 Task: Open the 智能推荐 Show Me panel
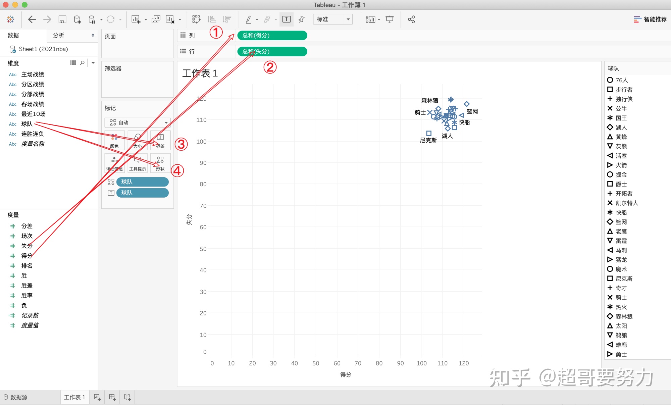tap(650, 19)
